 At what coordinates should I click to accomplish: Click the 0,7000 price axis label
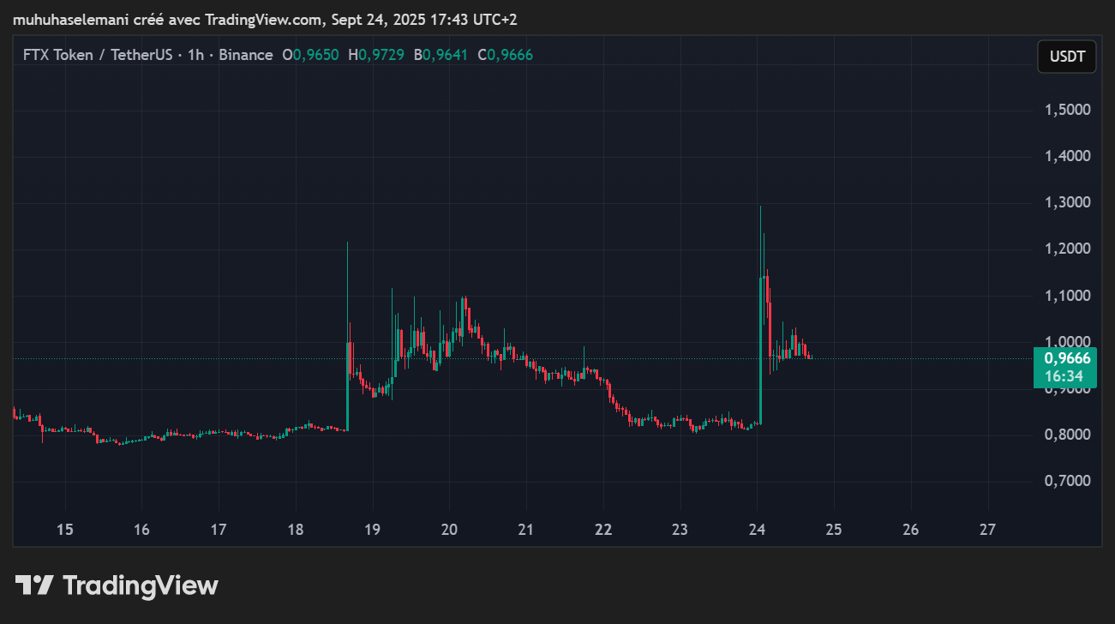(x=1066, y=481)
